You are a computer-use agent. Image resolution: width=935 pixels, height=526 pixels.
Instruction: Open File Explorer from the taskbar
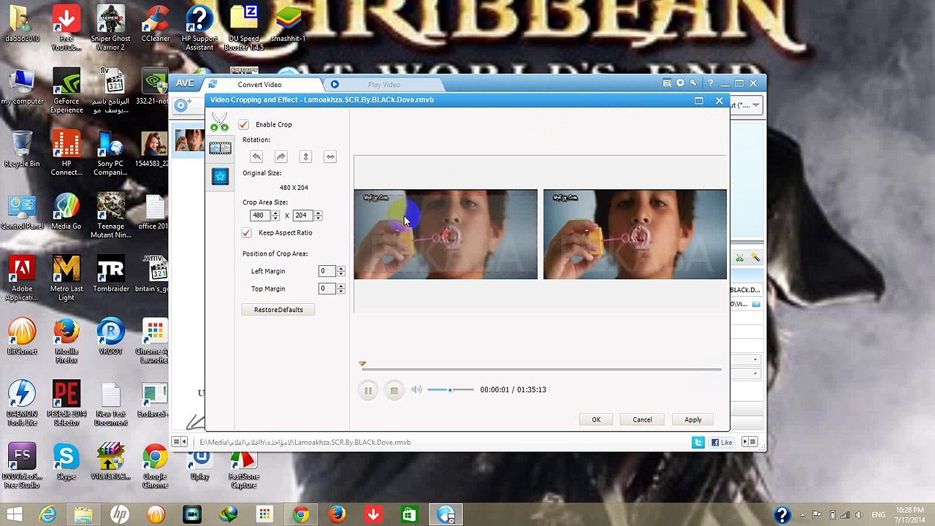(x=83, y=515)
